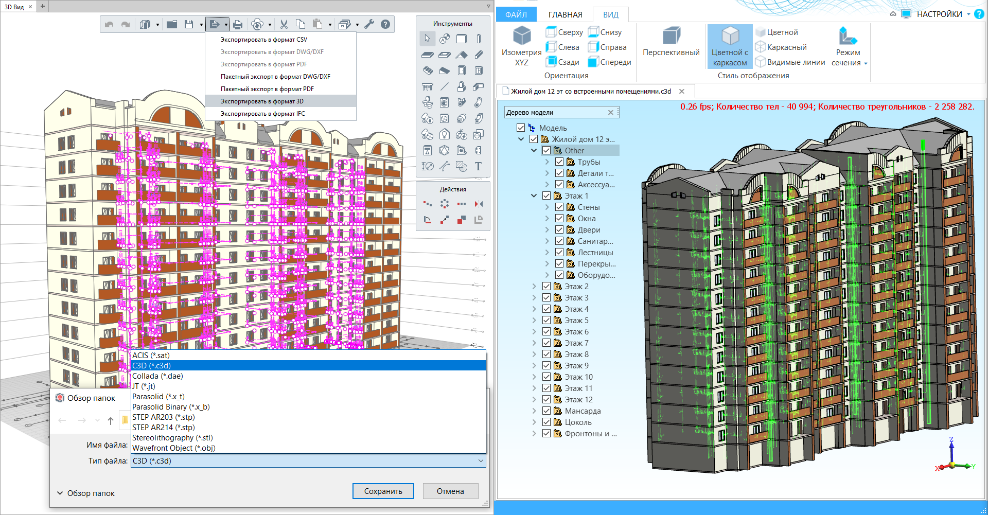988x515 pixels.
Task: Click the scissors cut icon
Action: click(x=284, y=24)
